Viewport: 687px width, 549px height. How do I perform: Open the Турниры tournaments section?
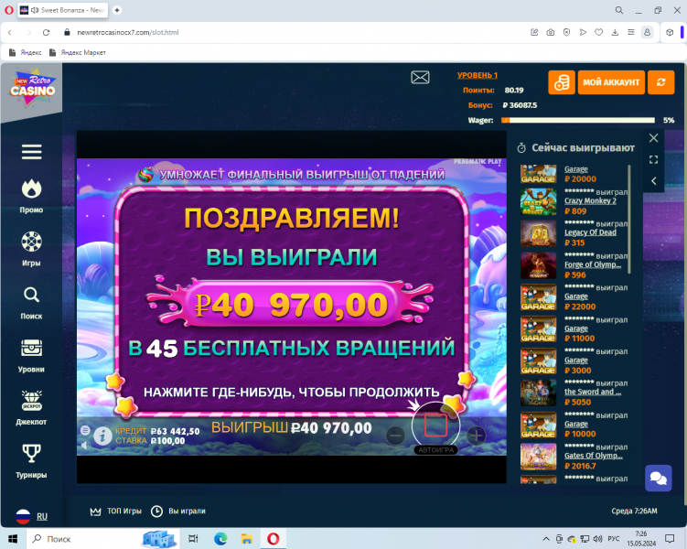tap(31, 461)
